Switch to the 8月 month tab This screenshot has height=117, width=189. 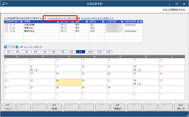tap(72, 52)
